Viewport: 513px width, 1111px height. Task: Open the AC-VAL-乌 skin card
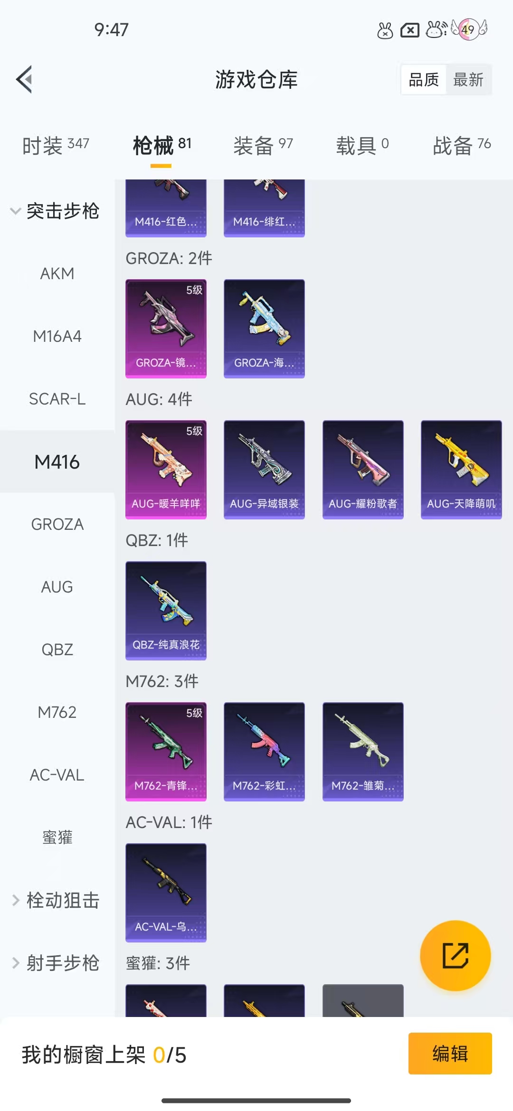[166, 893]
